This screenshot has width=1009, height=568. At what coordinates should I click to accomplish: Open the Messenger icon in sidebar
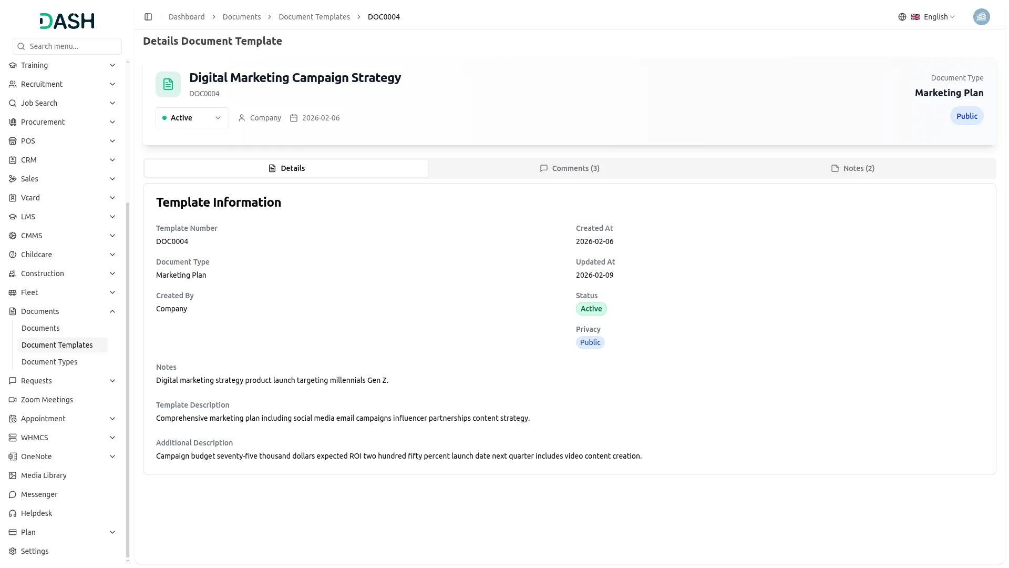pos(12,494)
